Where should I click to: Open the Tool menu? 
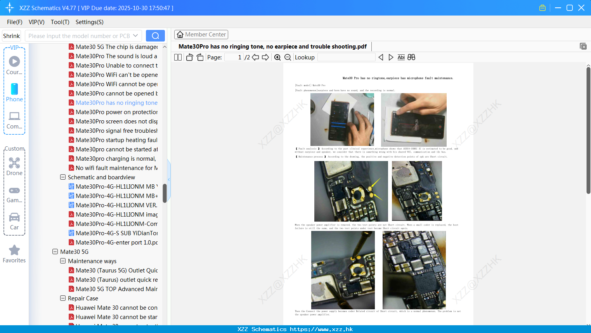pos(60,22)
